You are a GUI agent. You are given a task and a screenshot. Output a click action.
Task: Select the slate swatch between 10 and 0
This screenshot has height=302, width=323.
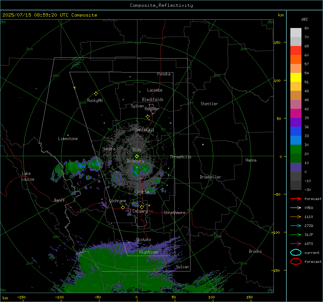[296, 167]
